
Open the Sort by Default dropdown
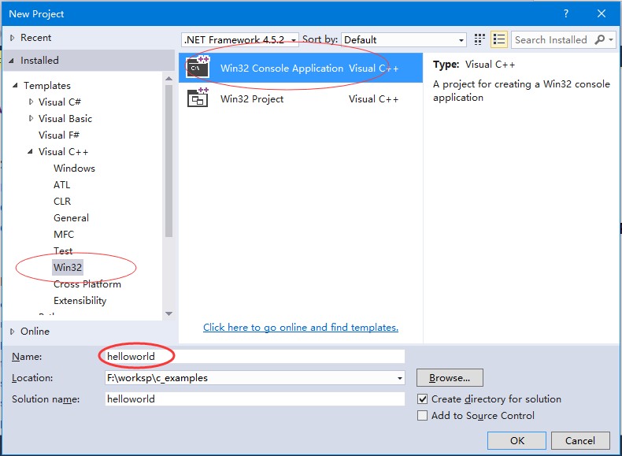tap(404, 39)
